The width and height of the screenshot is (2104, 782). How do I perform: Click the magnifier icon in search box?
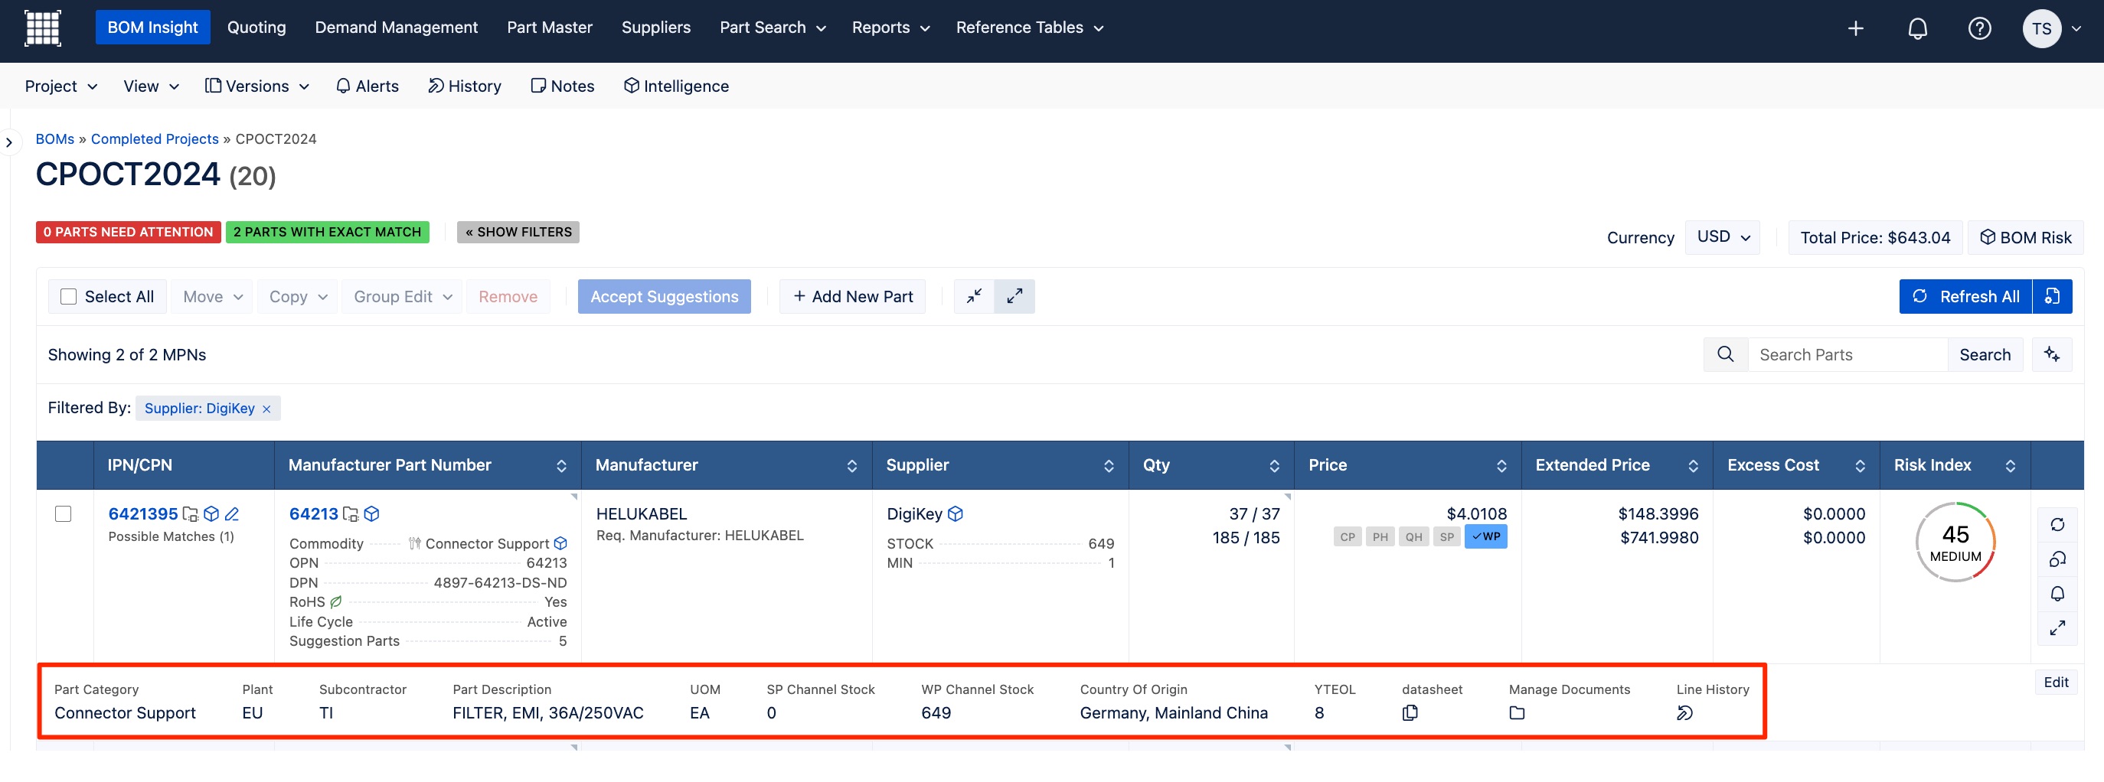tap(1725, 354)
